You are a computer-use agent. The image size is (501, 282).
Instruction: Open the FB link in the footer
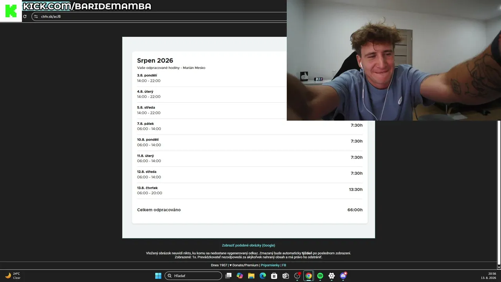(284, 265)
